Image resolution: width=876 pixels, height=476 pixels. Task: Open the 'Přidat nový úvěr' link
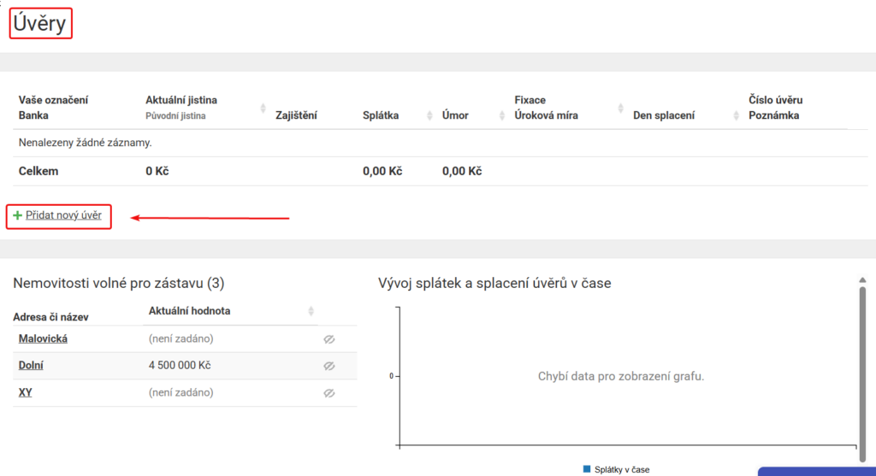[63, 215]
